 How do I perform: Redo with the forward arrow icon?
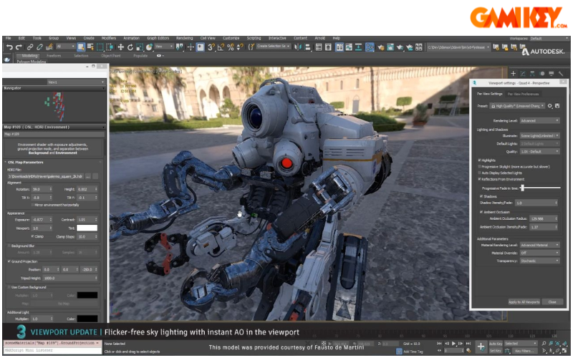[19, 47]
